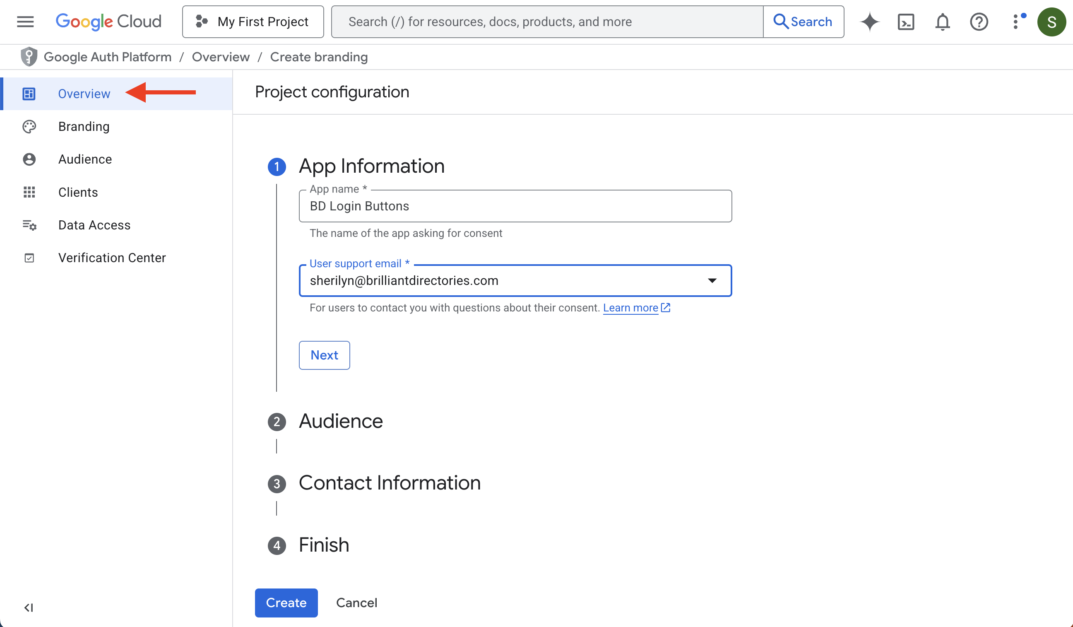The height and width of the screenshot is (627, 1073).
Task: Open Verification Center sidebar item
Action: 111,258
